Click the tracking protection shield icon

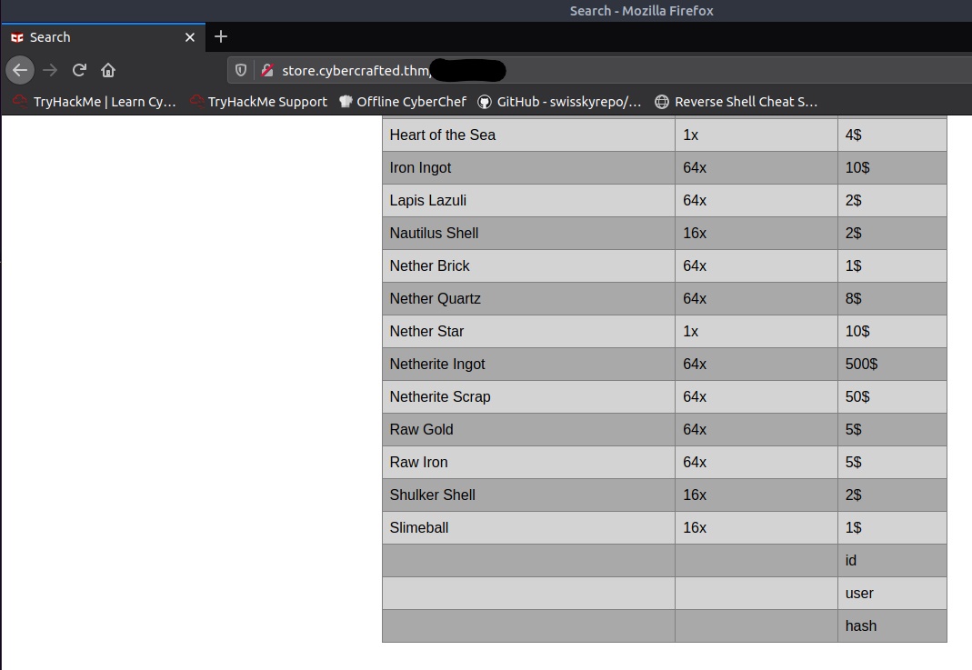point(241,70)
